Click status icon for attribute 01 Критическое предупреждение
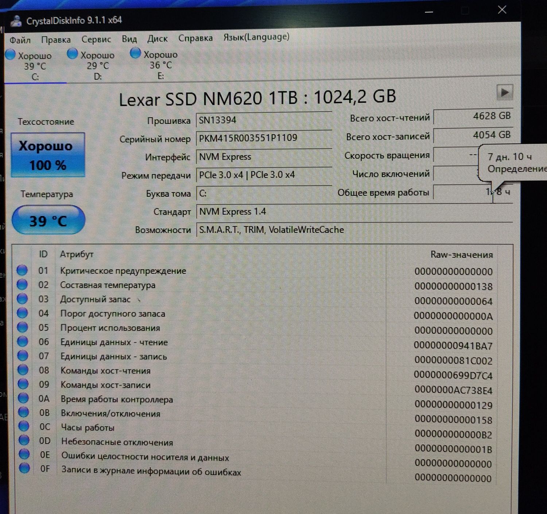This screenshot has width=547, height=514. (x=22, y=270)
